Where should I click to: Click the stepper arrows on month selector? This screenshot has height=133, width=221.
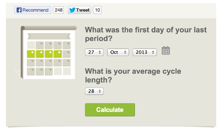(x=125, y=52)
